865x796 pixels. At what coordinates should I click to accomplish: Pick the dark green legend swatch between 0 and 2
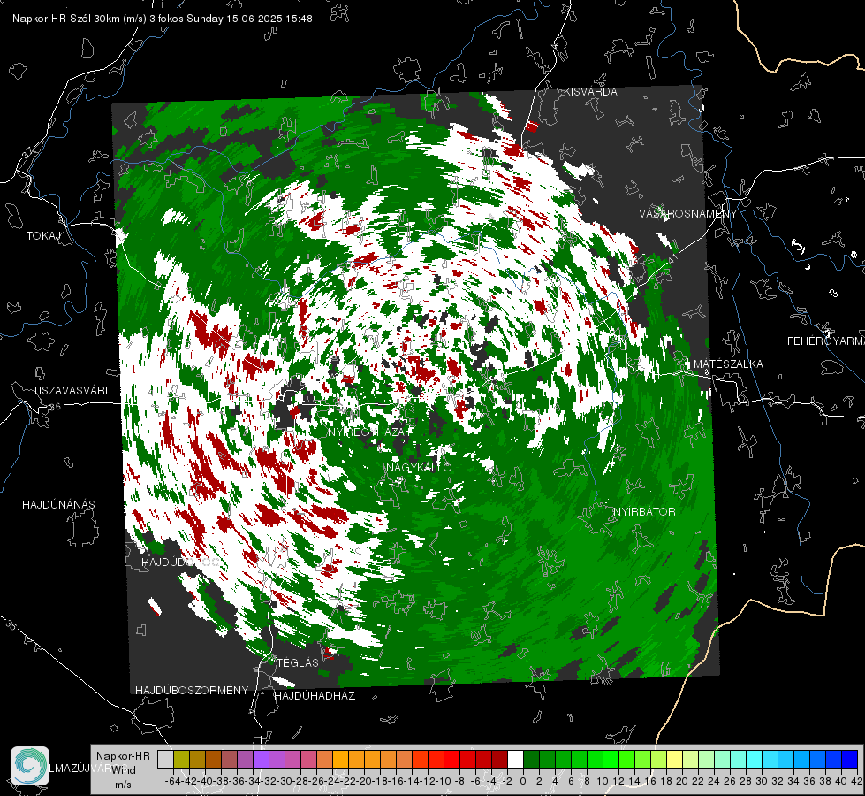pos(531,759)
